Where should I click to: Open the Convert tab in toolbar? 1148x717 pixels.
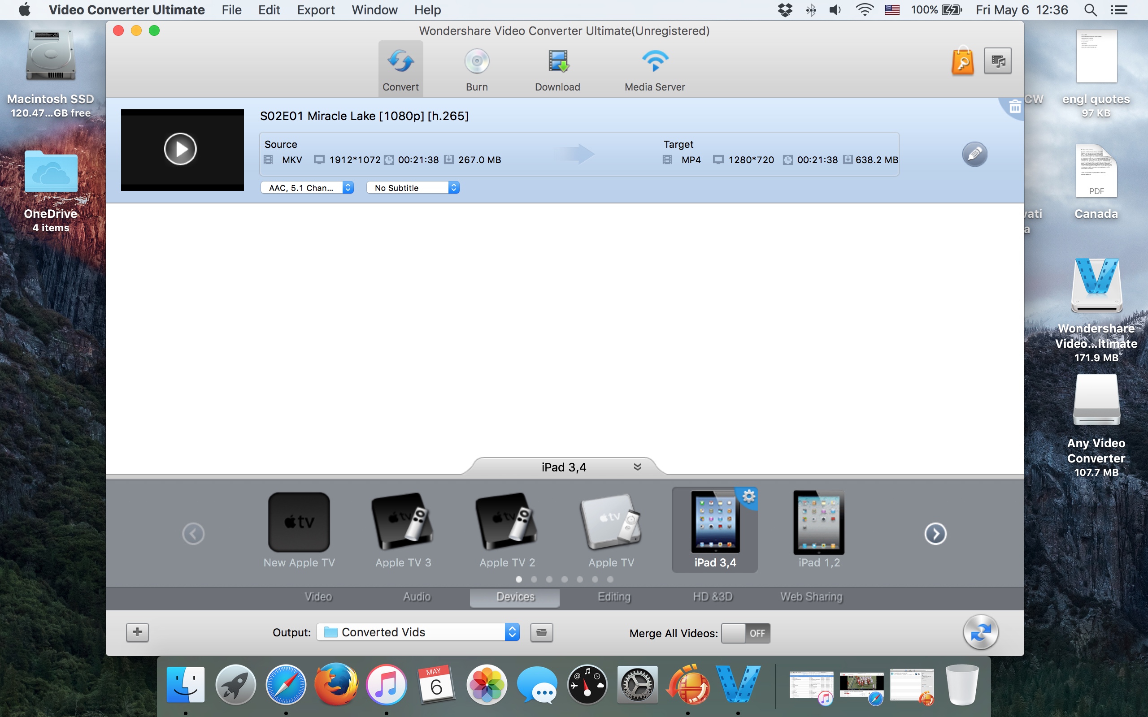point(400,69)
